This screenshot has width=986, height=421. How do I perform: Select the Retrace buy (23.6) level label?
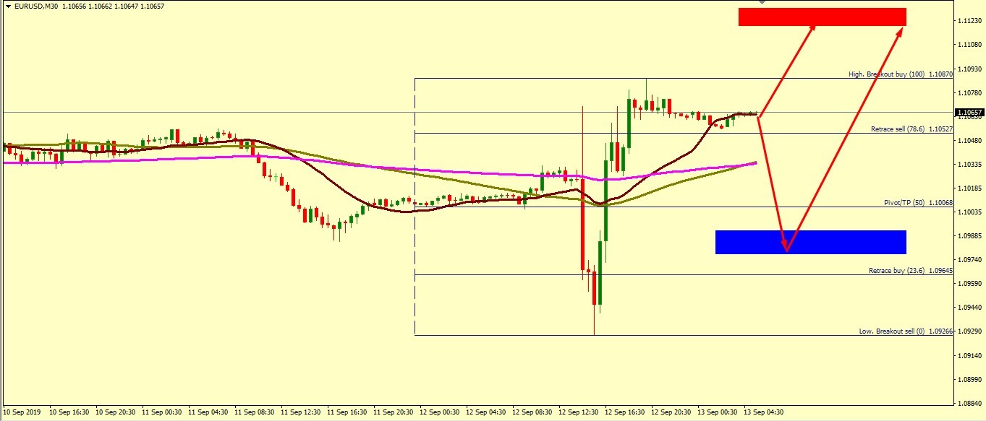(x=910, y=271)
